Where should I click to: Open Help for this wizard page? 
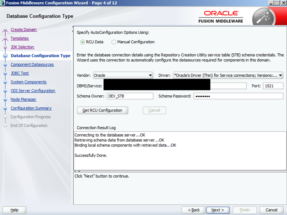click(14, 210)
